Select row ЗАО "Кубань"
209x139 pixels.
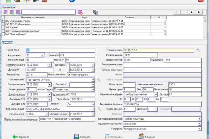[x=85, y=27]
